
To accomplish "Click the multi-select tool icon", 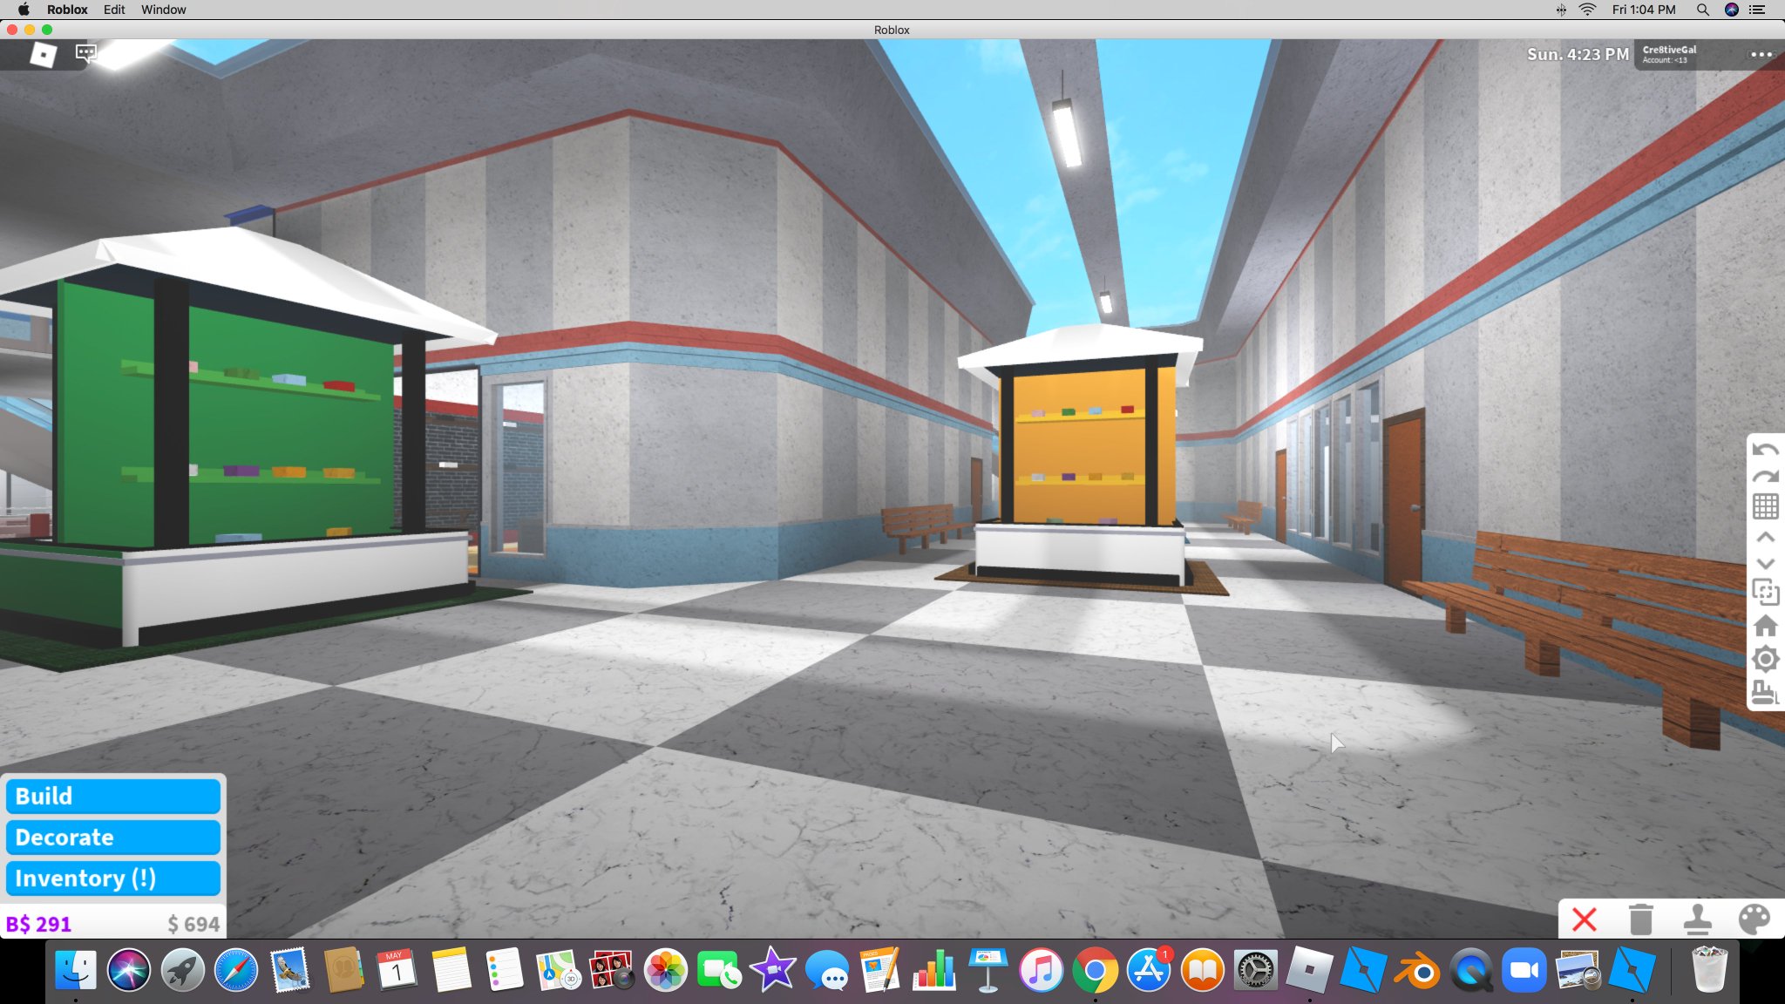I will click(1765, 593).
